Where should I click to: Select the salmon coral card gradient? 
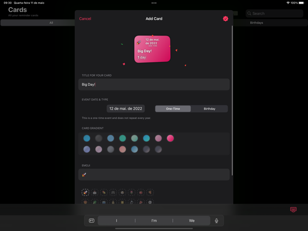123,149
